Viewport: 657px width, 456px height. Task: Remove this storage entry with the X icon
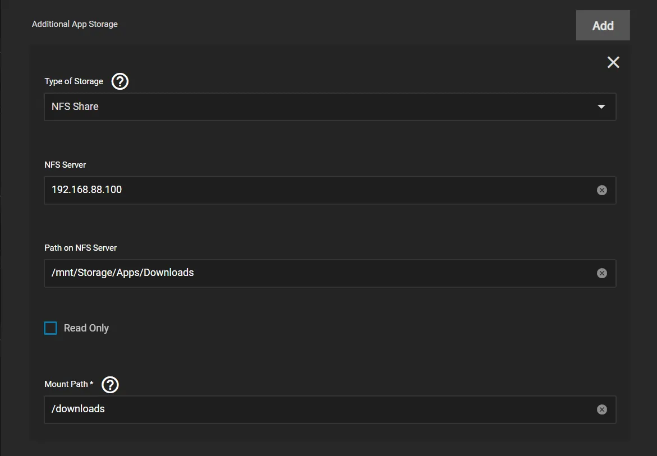pyautogui.click(x=613, y=62)
